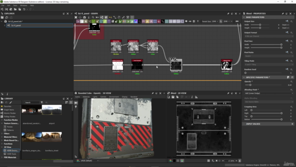Expand Function Nodes in Library tree
Screen dimensions: 296x167
(2, 120)
